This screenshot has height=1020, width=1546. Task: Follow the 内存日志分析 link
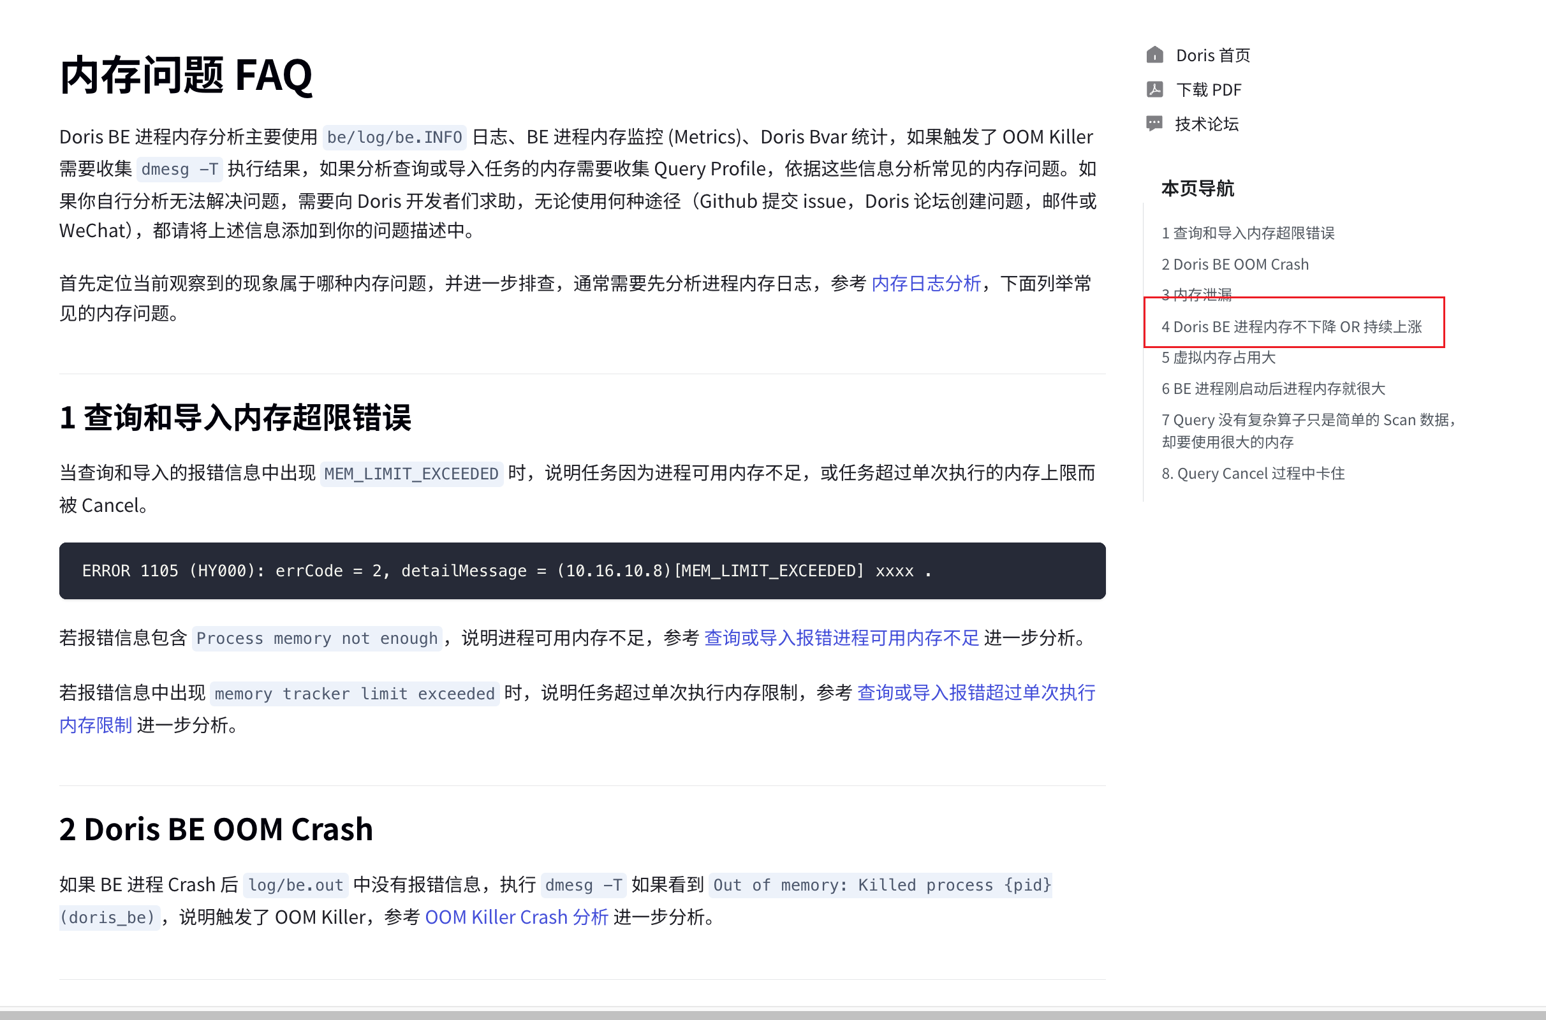925,283
